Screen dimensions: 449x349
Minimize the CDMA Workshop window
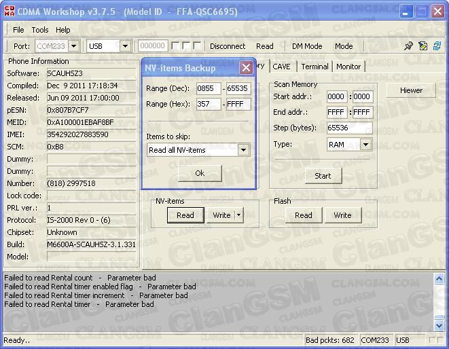(406, 12)
